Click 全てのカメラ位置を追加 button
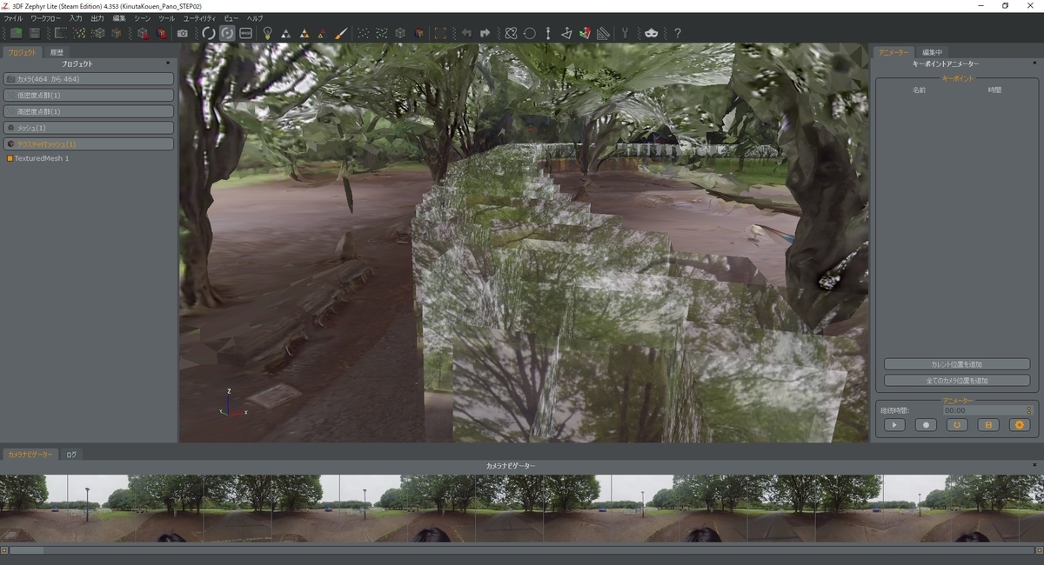Screen dimensions: 1044x565 957,380
